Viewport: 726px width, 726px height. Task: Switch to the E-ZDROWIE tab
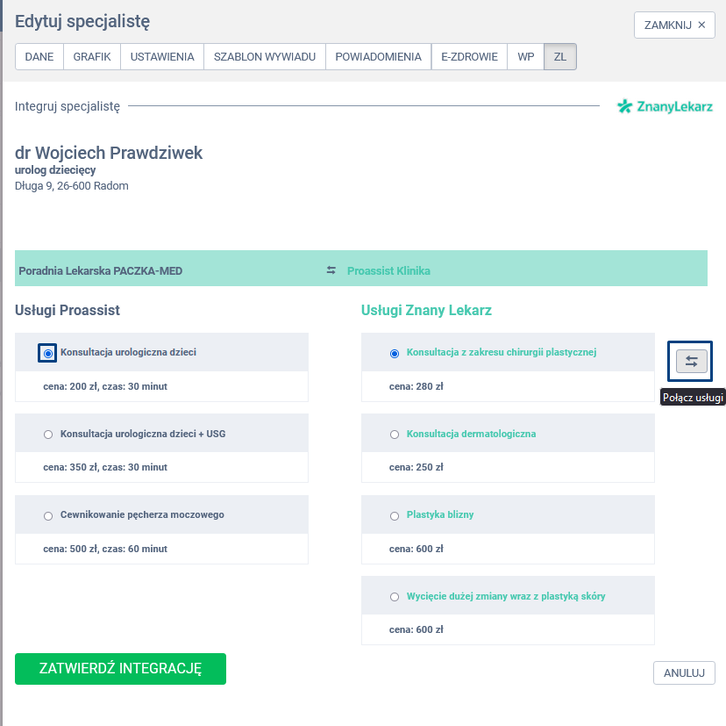pyautogui.click(x=469, y=57)
